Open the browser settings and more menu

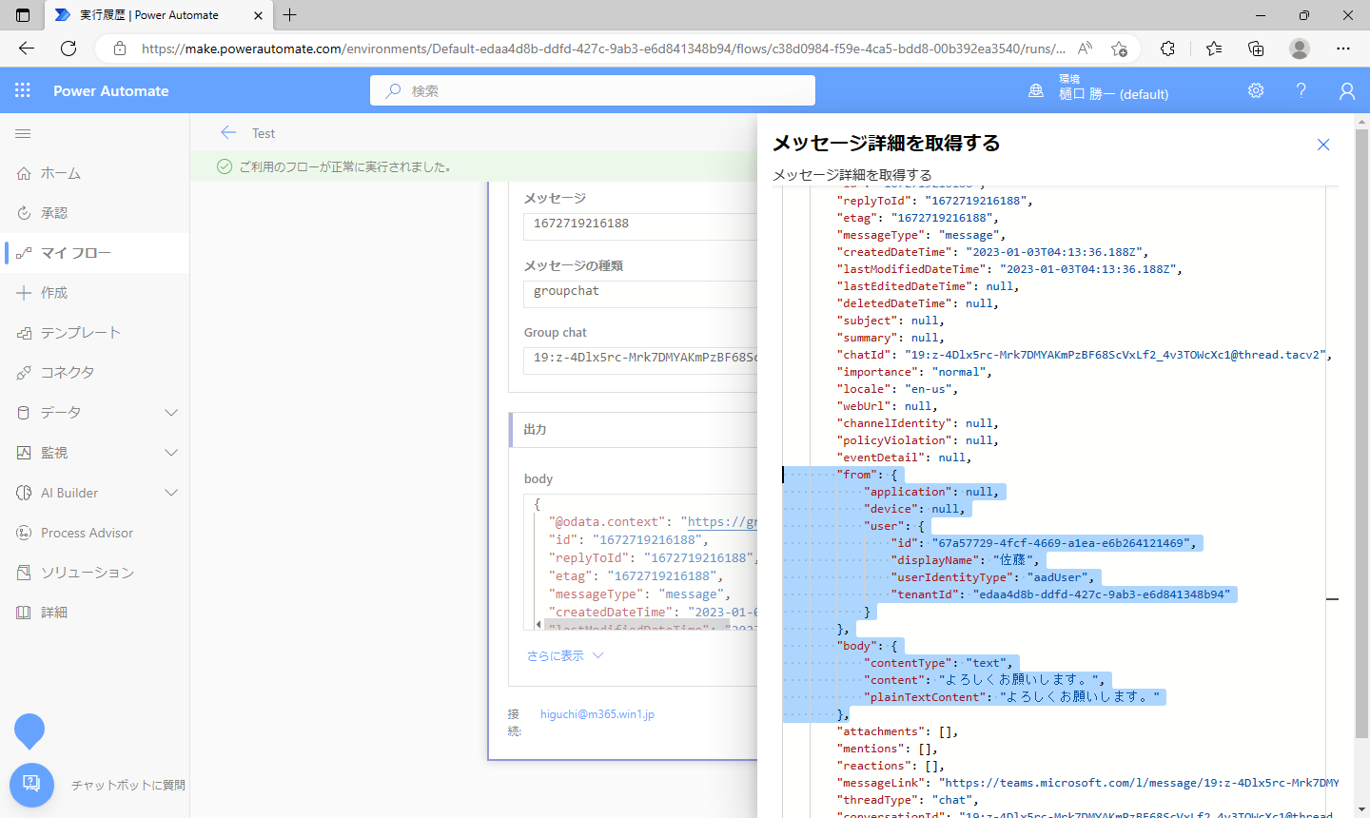coord(1343,49)
